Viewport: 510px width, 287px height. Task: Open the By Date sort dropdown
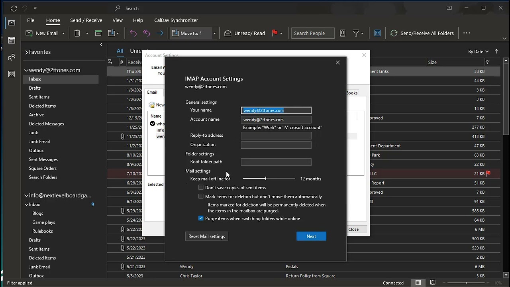479,51
